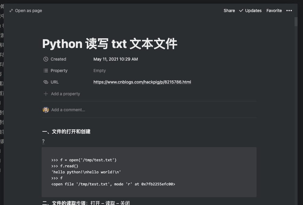Click the page title Python 读写 txt 文本文件
The image size is (303, 205).
tap(110, 44)
